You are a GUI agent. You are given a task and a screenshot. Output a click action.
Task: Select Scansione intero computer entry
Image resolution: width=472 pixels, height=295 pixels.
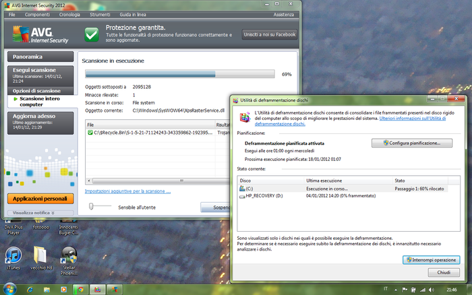42,101
